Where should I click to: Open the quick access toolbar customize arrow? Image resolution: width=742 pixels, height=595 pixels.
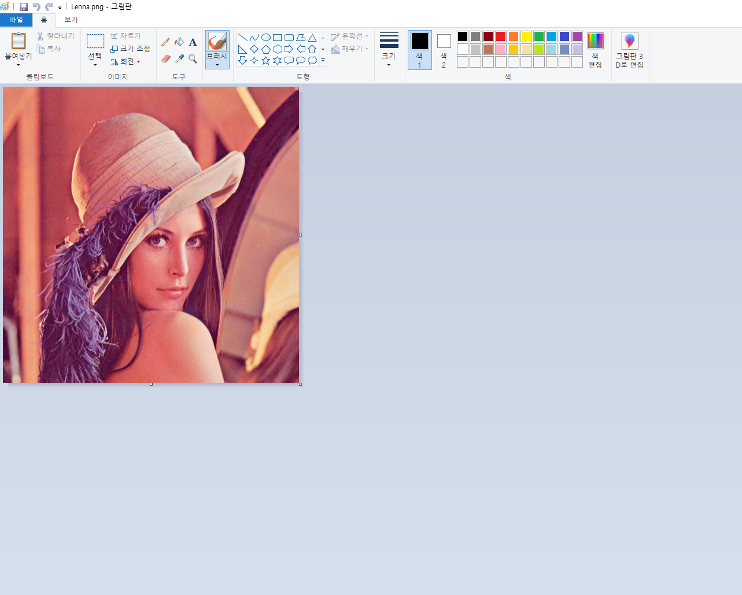tap(60, 8)
